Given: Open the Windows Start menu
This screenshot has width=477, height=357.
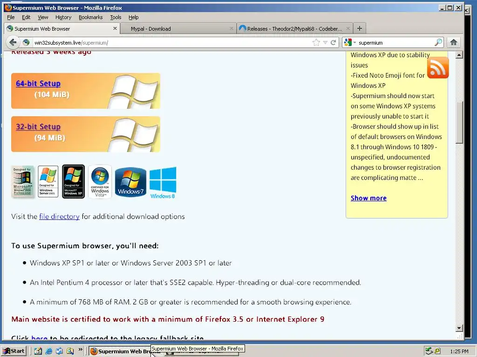Looking at the screenshot, I should click(14, 351).
